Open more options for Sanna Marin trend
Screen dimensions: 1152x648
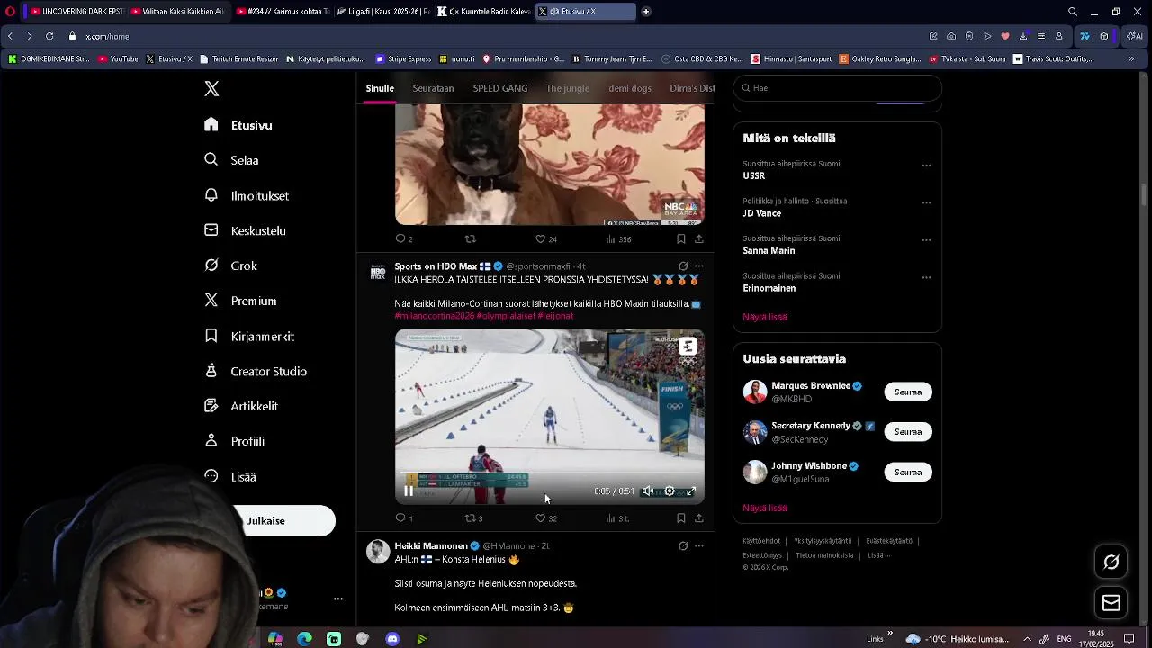click(926, 240)
